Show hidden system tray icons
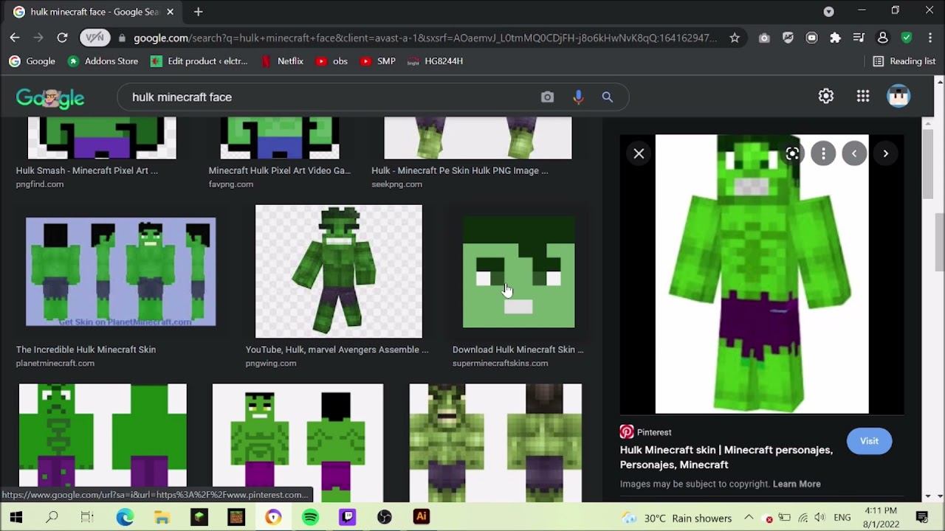 pyautogui.click(x=749, y=518)
